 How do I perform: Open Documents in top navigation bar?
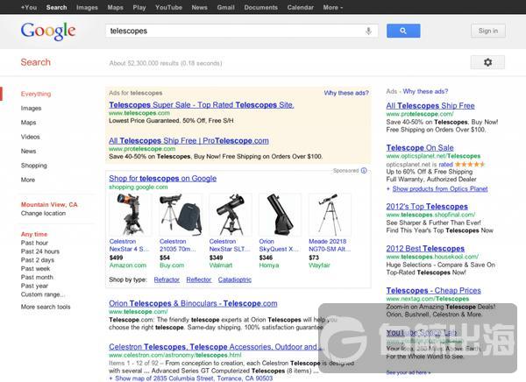coord(260,7)
